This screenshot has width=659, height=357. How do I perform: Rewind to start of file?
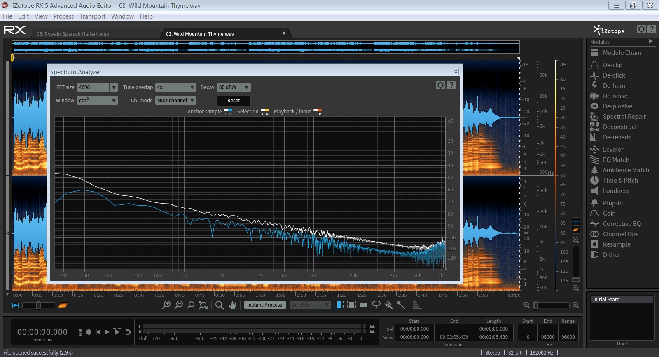click(x=98, y=332)
